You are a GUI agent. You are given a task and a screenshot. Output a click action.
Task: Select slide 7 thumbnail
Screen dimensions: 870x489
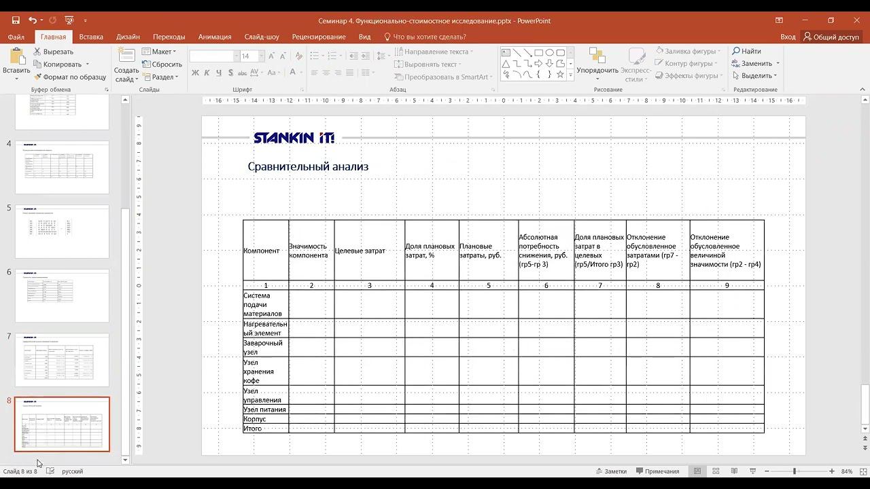[62, 360]
